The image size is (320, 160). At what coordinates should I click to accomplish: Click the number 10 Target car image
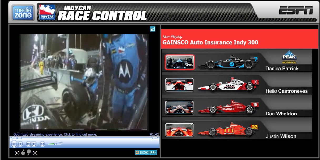pos(228,107)
